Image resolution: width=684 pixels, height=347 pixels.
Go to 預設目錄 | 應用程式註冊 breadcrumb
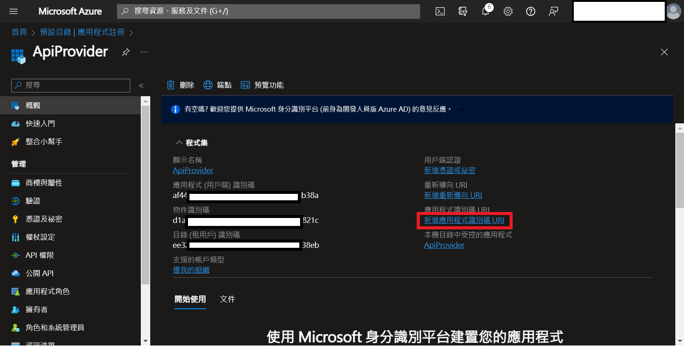pyautogui.click(x=82, y=32)
